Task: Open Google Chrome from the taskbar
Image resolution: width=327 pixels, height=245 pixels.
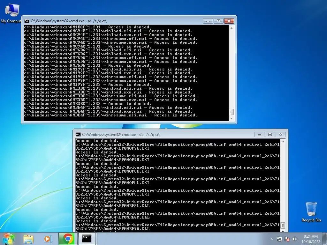Action: tap(68, 239)
